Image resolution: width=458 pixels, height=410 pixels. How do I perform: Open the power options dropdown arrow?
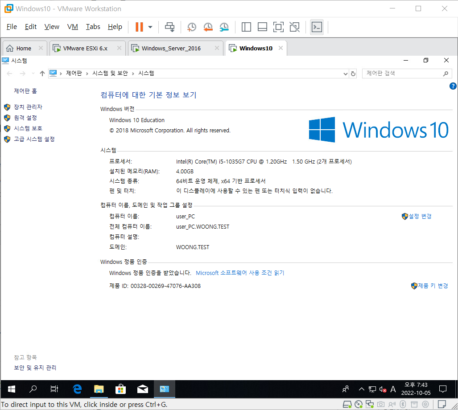[x=150, y=27]
